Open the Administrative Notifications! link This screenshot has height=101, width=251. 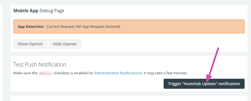[118, 73]
